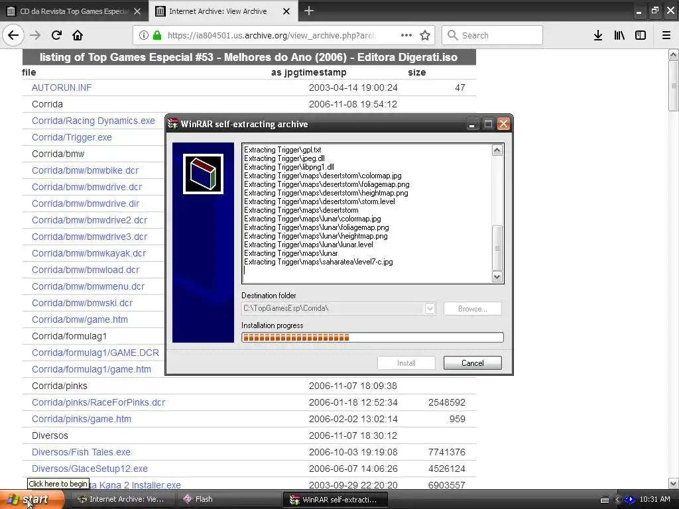
Task: Open the Library bookshelf icon
Action: pos(619,35)
